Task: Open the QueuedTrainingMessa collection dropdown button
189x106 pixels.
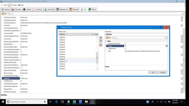Action: click(x=182, y=65)
